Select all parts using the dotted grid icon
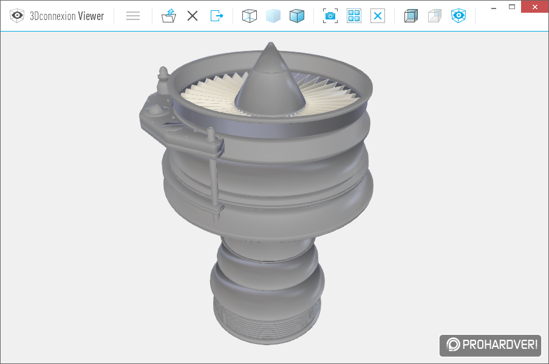549x364 pixels. click(x=354, y=16)
